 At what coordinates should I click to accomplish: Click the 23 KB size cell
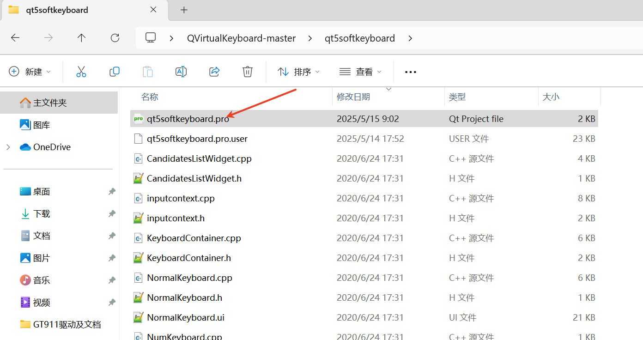pos(583,139)
